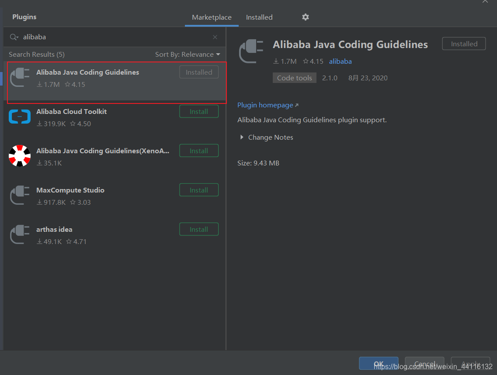Click Installed button in the list row
This screenshot has width=497, height=375.
click(199, 72)
